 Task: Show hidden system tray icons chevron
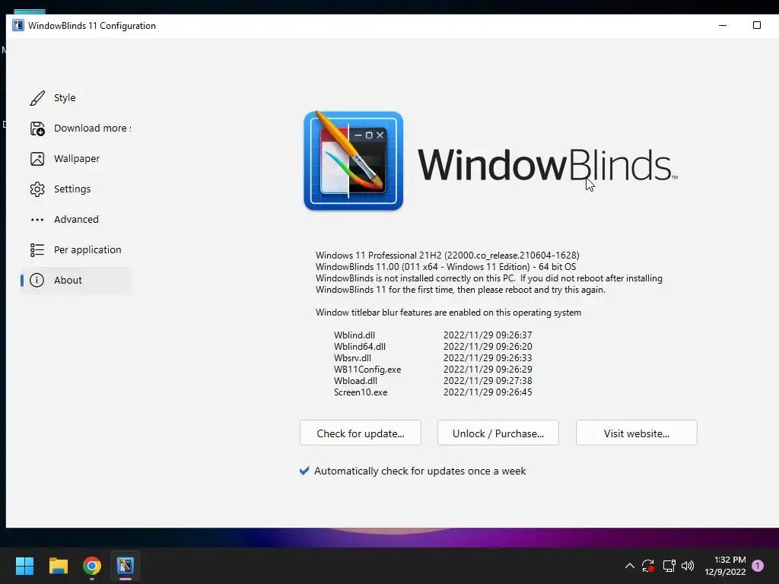coord(629,566)
